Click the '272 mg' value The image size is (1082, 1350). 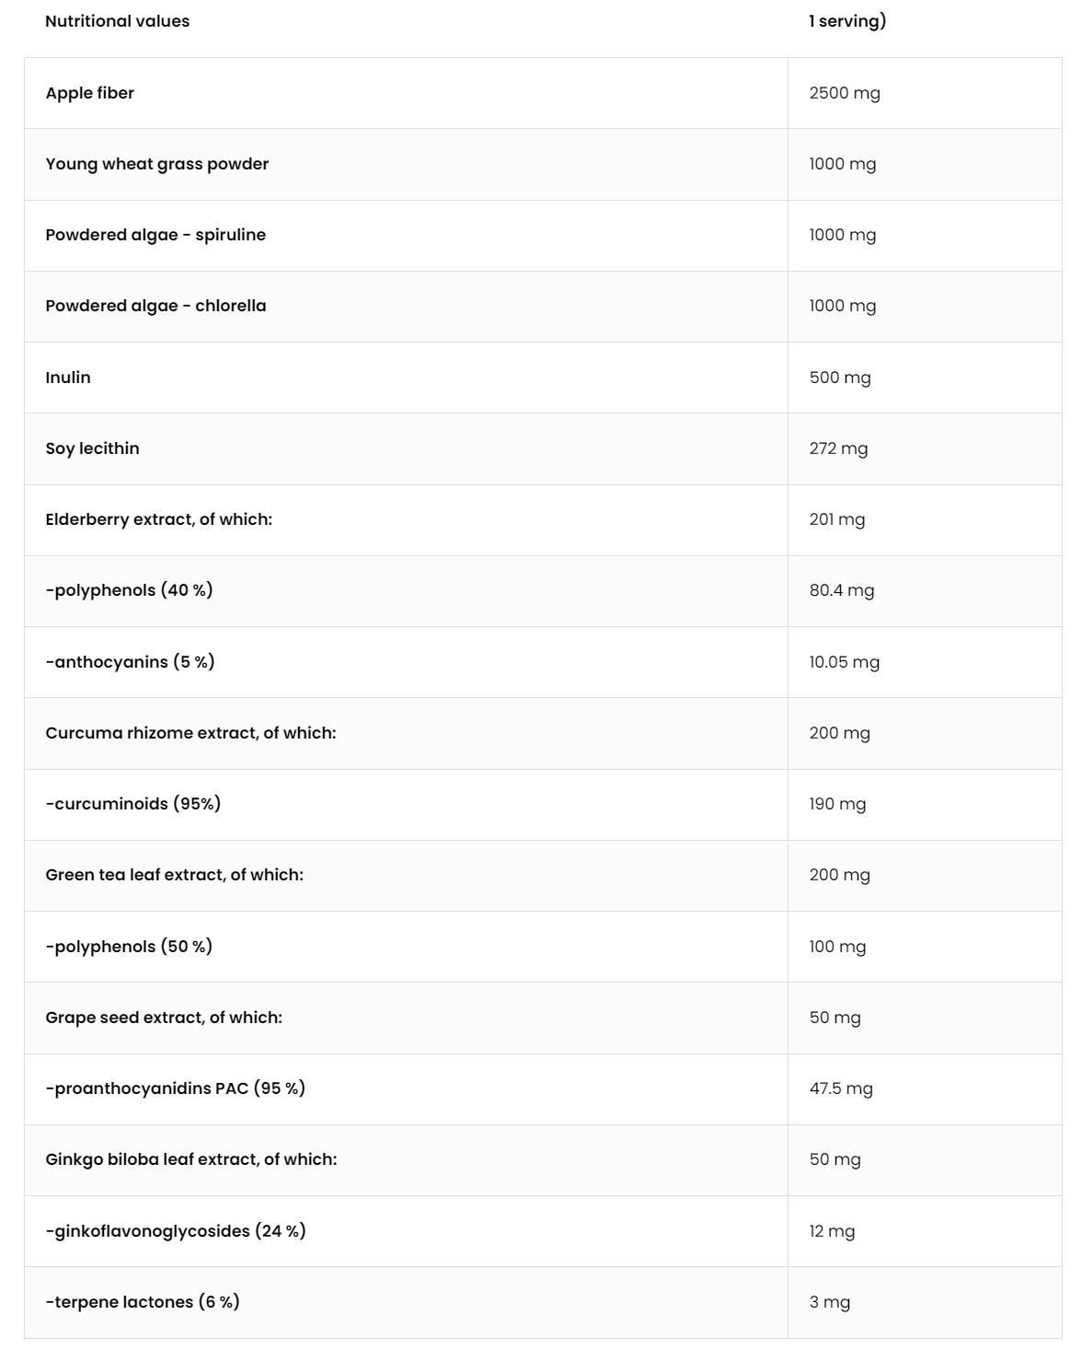[x=838, y=448]
